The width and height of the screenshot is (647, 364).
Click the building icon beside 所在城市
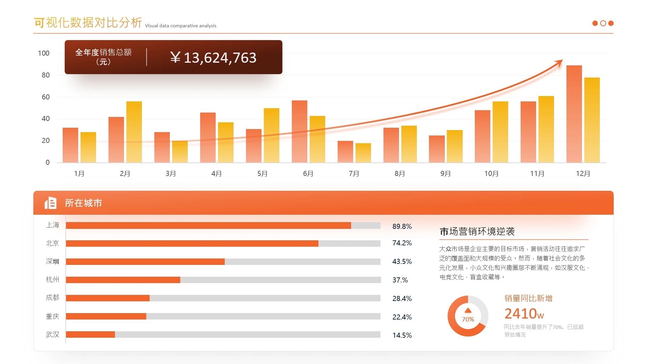pos(51,203)
